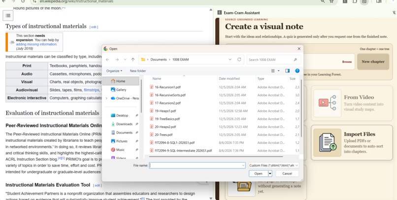This screenshot has height=200, width=397.
Task: Click the PDF icon beside 20-Trees.pdf
Action: tap(151, 134)
